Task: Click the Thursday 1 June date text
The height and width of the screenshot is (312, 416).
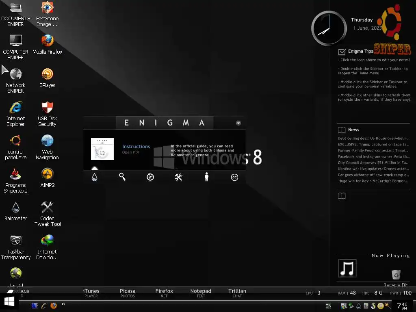Action: pyautogui.click(x=367, y=24)
